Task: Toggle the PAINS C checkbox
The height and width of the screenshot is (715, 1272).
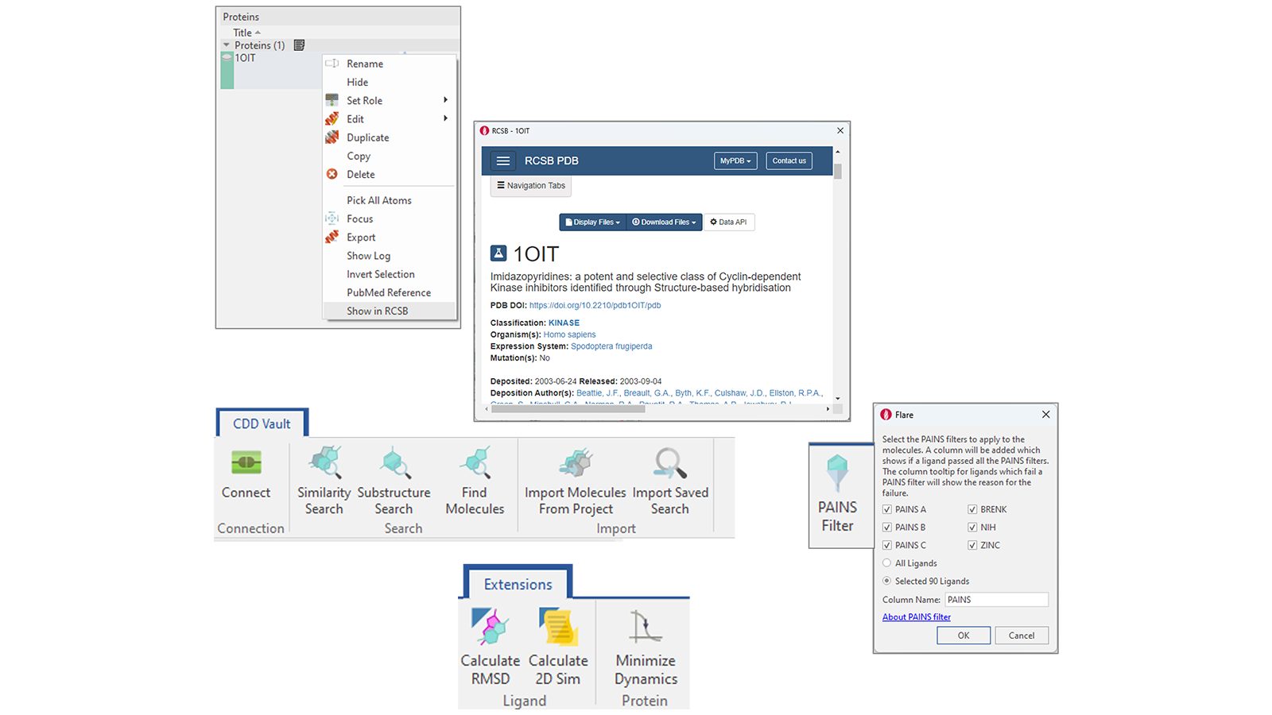Action: pyautogui.click(x=887, y=545)
